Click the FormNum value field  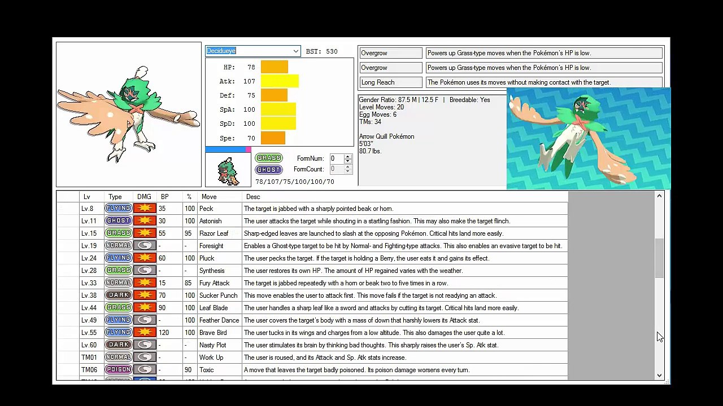(337, 158)
